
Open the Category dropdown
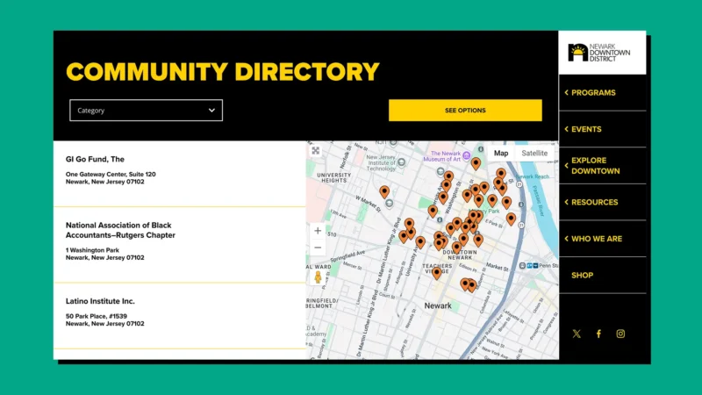coord(146,111)
